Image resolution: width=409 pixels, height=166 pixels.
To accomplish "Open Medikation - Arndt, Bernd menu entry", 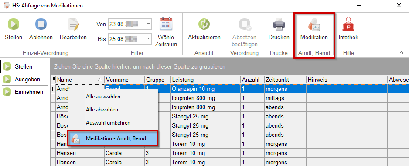I will [x=112, y=138].
